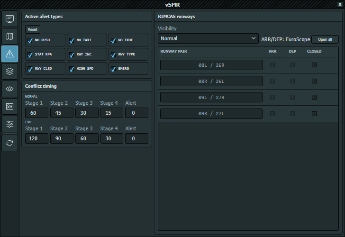Check ARR for runway 09R / 27L
The image size is (345, 237).
point(272,114)
